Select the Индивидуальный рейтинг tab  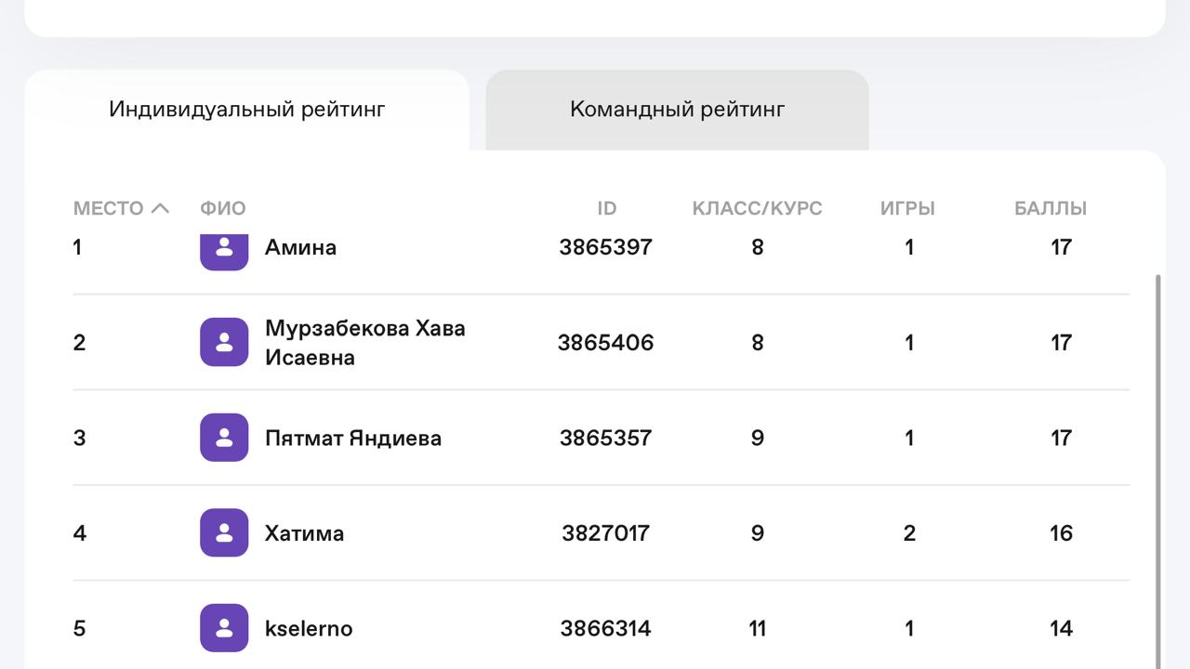pos(247,110)
